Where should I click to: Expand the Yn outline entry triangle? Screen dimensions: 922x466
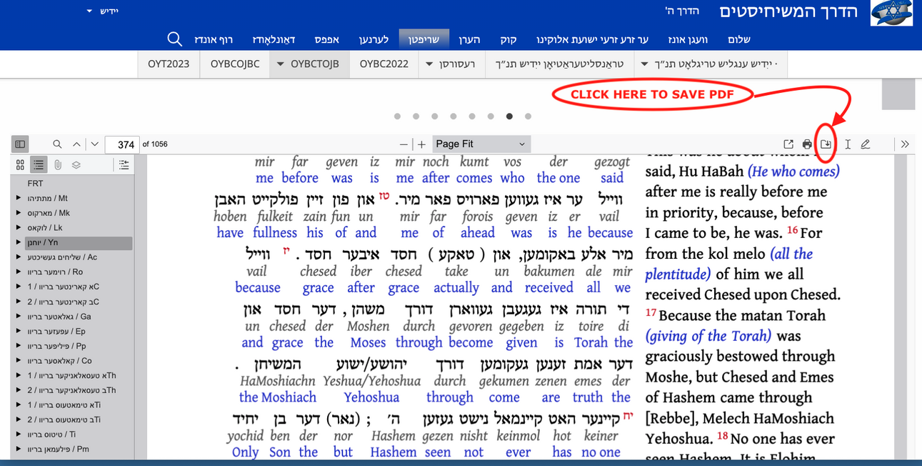point(18,243)
